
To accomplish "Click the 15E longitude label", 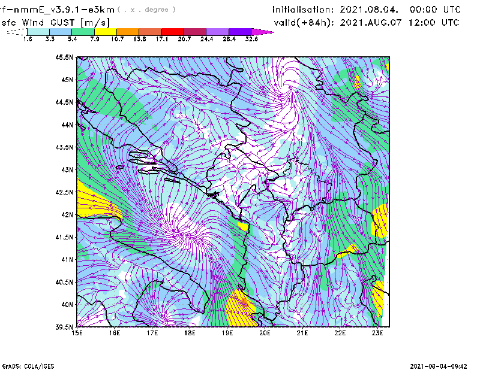I will tap(77, 333).
